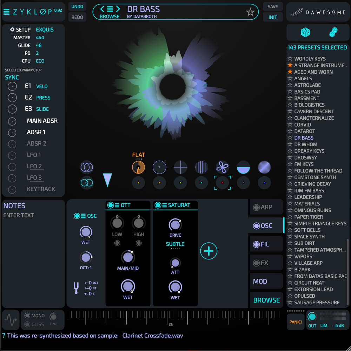The width and height of the screenshot is (351, 351).
Task: Click the DRIVE knob in SATURAT
Action: pos(175,225)
